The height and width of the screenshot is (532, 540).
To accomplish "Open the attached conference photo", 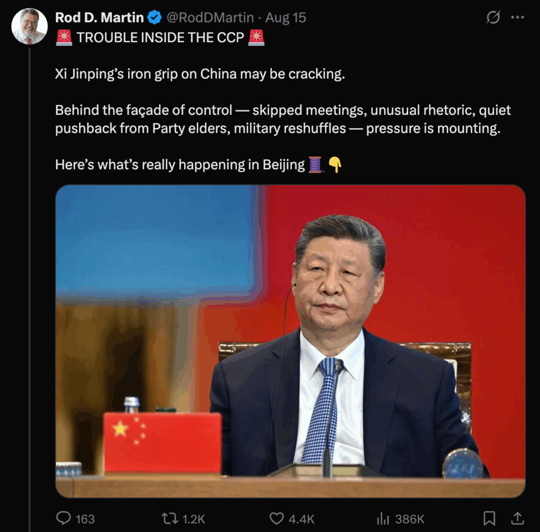I will [x=291, y=341].
